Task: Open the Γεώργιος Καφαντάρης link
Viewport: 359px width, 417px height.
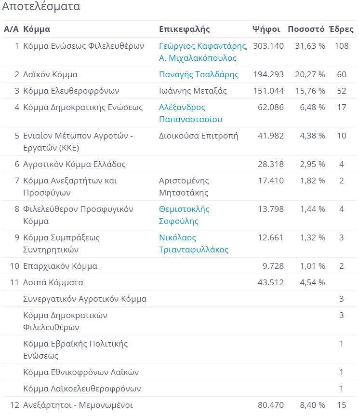Action: (203, 46)
